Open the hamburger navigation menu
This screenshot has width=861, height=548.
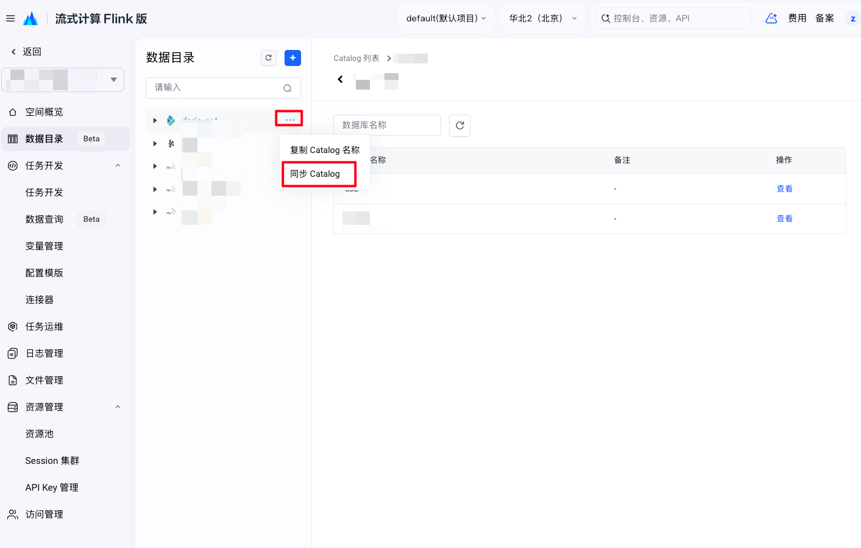pos(10,18)
